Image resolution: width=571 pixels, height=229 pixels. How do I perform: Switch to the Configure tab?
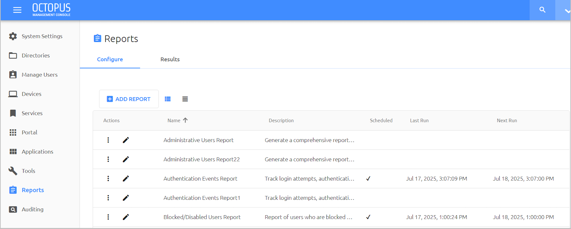point(110,59)
